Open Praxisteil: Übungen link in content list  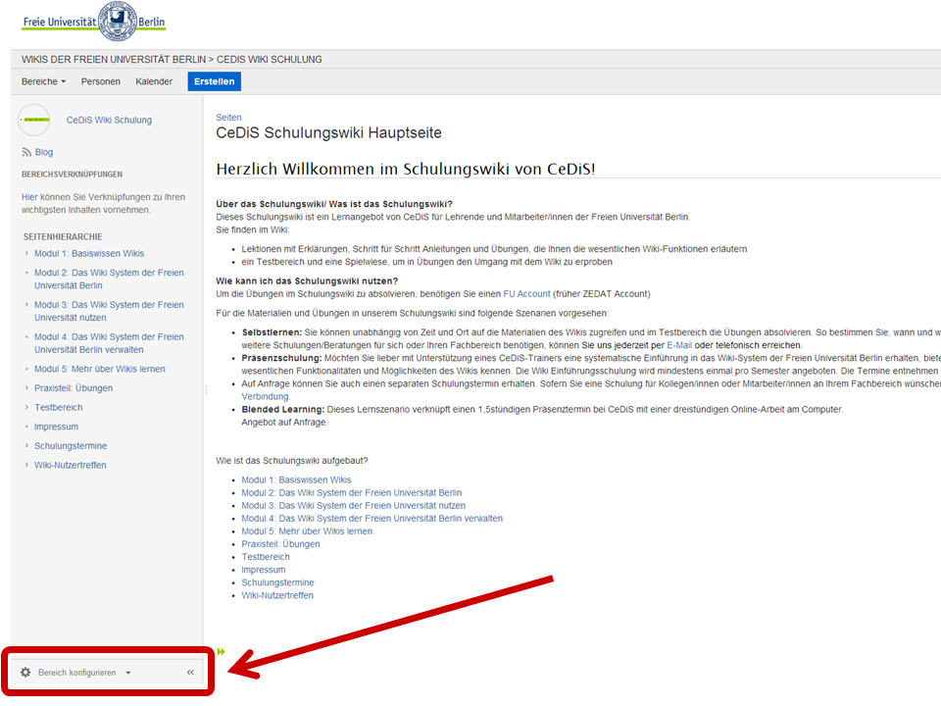(280, 544)
